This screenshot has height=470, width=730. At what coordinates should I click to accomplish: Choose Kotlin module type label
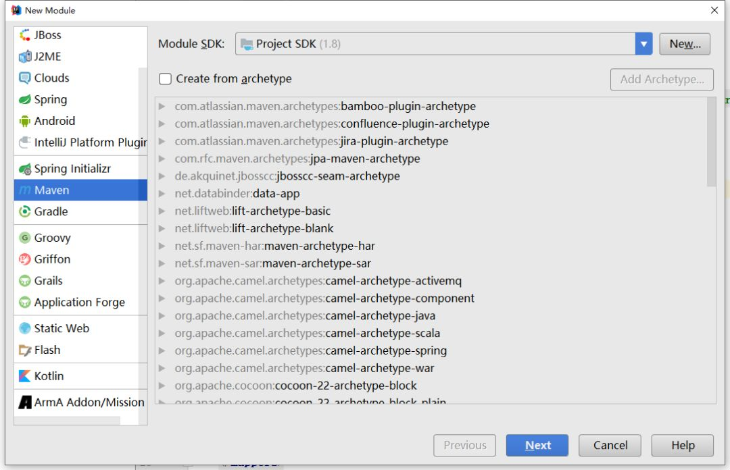coord(49,376)
